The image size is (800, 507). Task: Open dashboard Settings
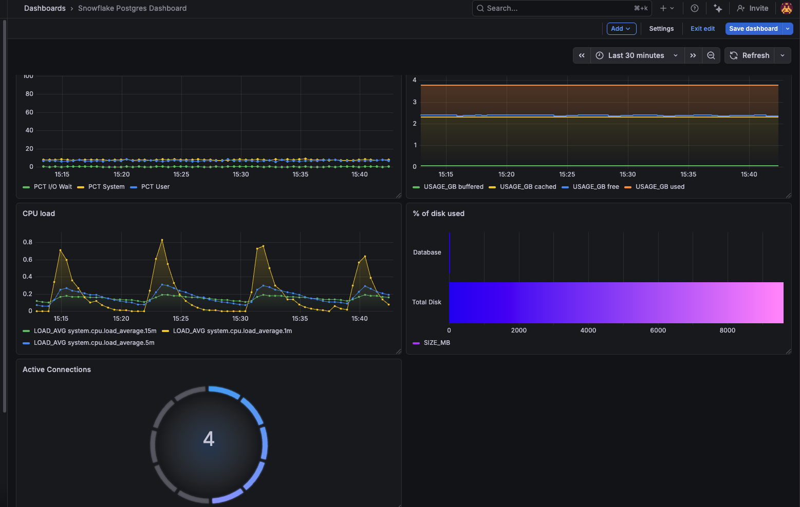pyautogui.click(x=661, y=29)
